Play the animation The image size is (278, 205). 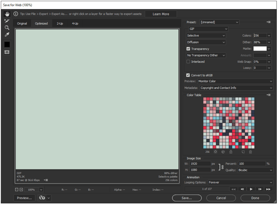pyautogui.click(x=251, y=189)
